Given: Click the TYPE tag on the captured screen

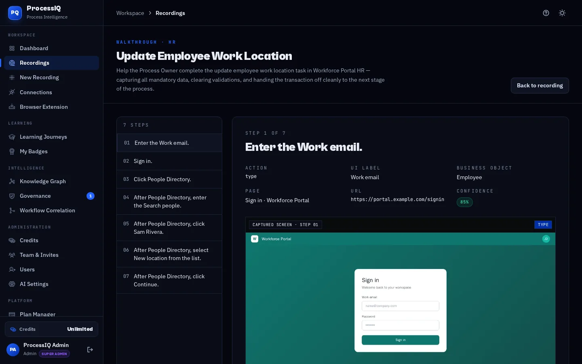Looking at the screenshot, I should 543,225.
